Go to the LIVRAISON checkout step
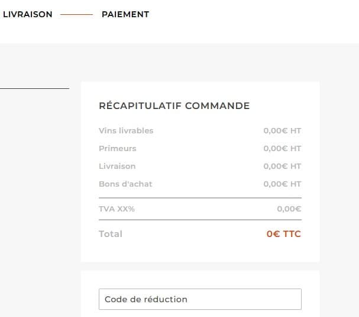This screenshot has height=317, width=359. (x=28, y=14)
